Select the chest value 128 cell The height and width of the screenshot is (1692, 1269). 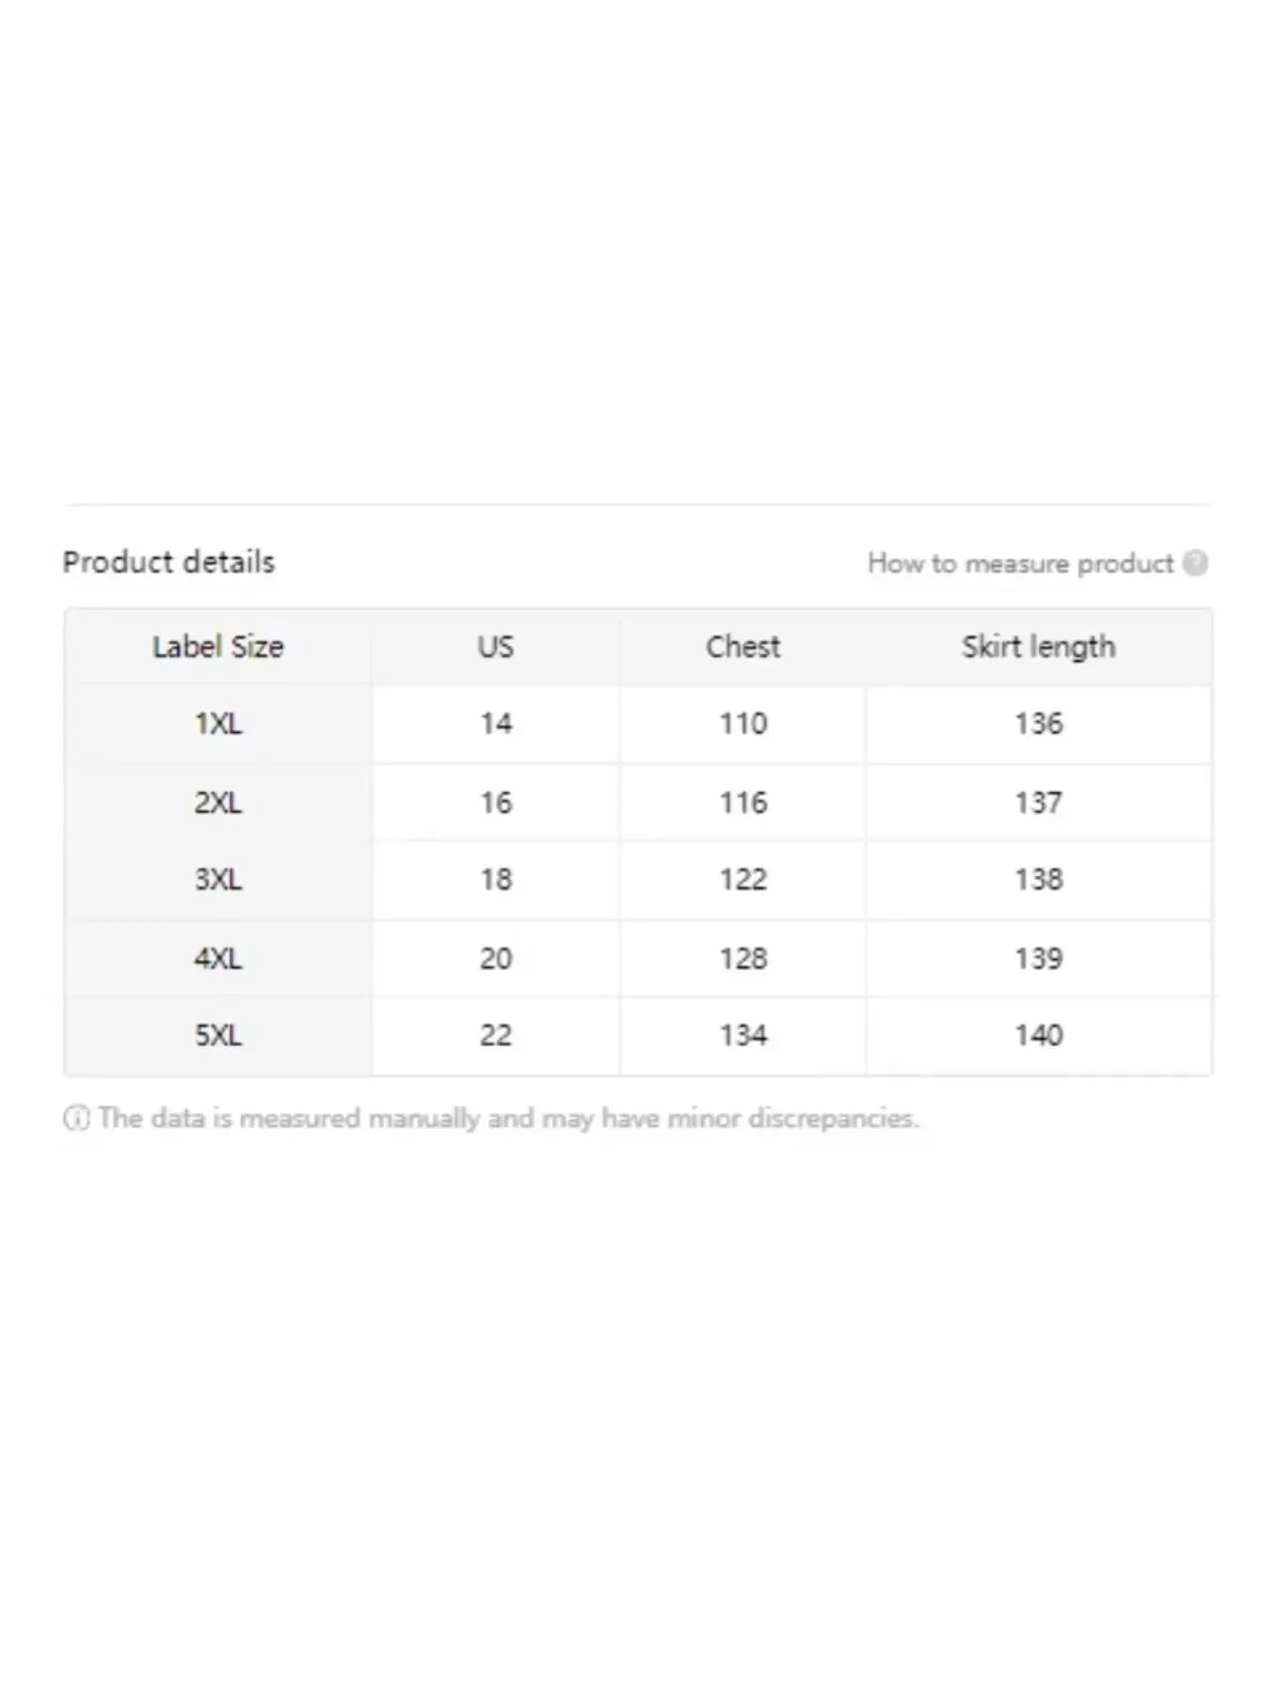pos(743,959)
